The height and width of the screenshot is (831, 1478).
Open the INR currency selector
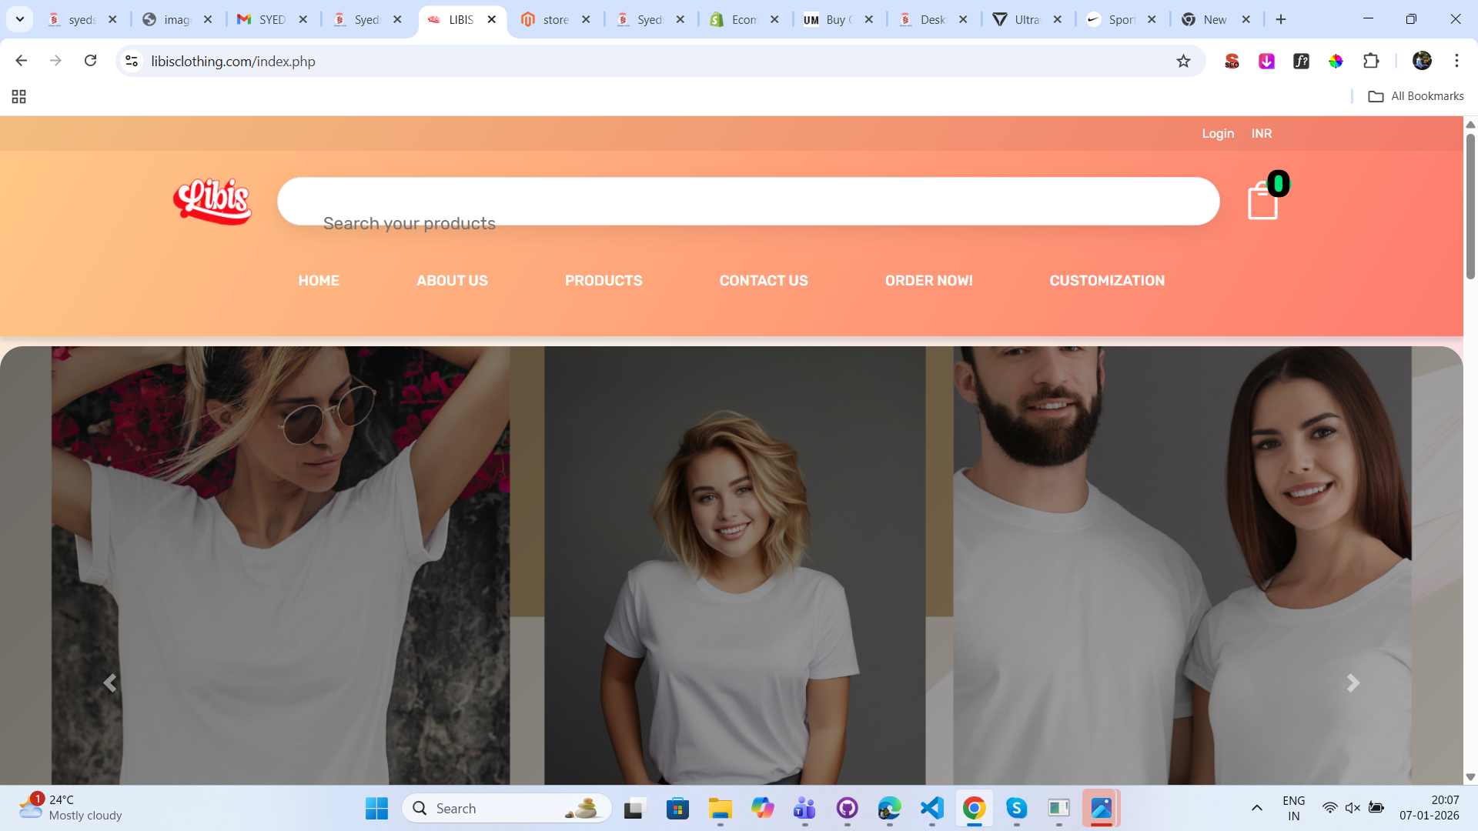pos(1261,133)
